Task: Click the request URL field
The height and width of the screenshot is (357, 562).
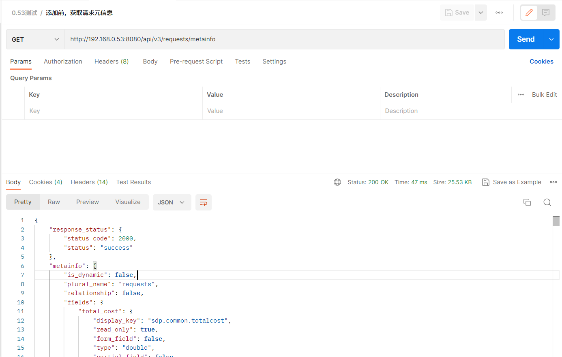Action: [x=285, y=39]
